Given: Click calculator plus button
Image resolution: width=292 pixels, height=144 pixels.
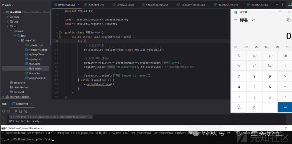Looking at the screenshot, I should point(285,97).
